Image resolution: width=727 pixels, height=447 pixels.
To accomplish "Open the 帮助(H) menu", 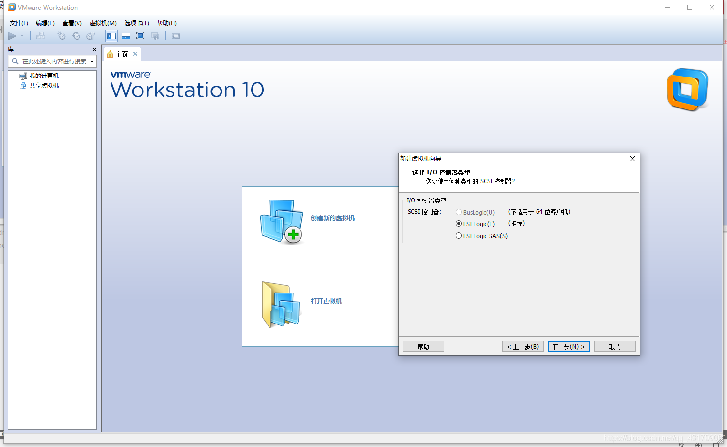I will 167,23.
